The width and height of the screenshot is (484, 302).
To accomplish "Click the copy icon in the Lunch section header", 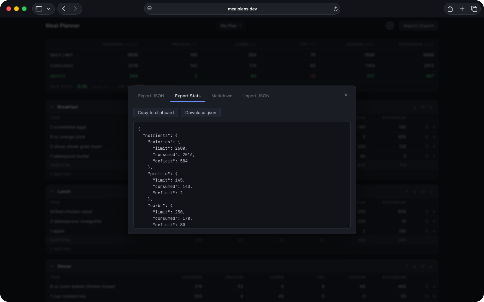I will tap(423, 192).
